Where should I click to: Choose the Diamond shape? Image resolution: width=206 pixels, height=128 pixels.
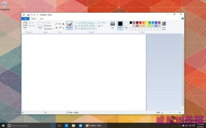(x=79, y=26)
